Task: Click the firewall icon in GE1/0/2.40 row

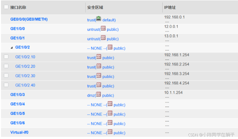Action: [x=99, y=85]
